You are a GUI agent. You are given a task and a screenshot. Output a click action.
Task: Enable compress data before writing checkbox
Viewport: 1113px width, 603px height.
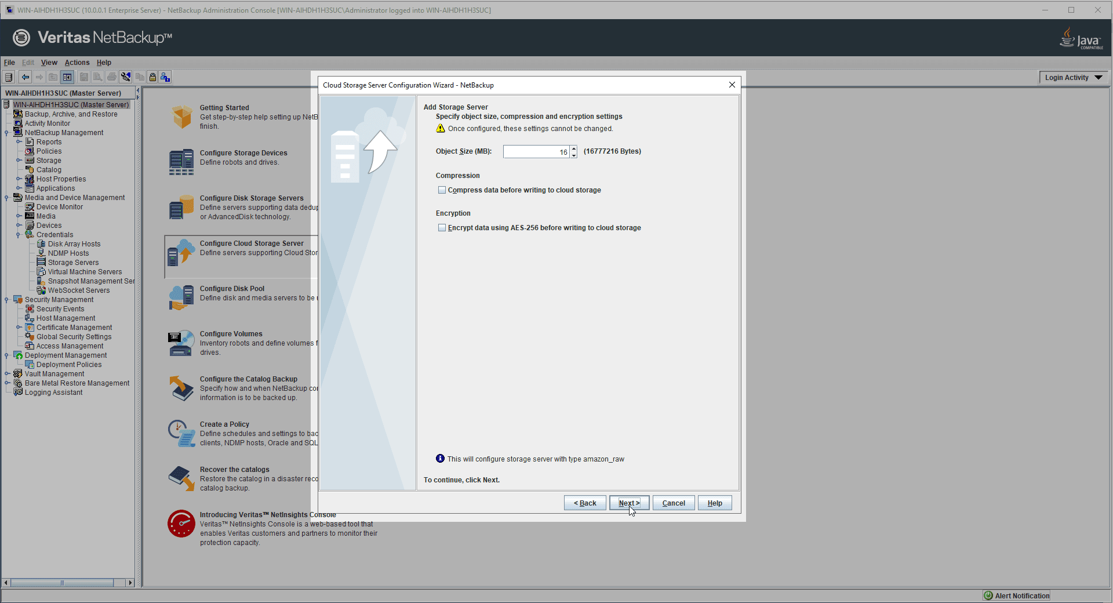(x=442, y=190)
